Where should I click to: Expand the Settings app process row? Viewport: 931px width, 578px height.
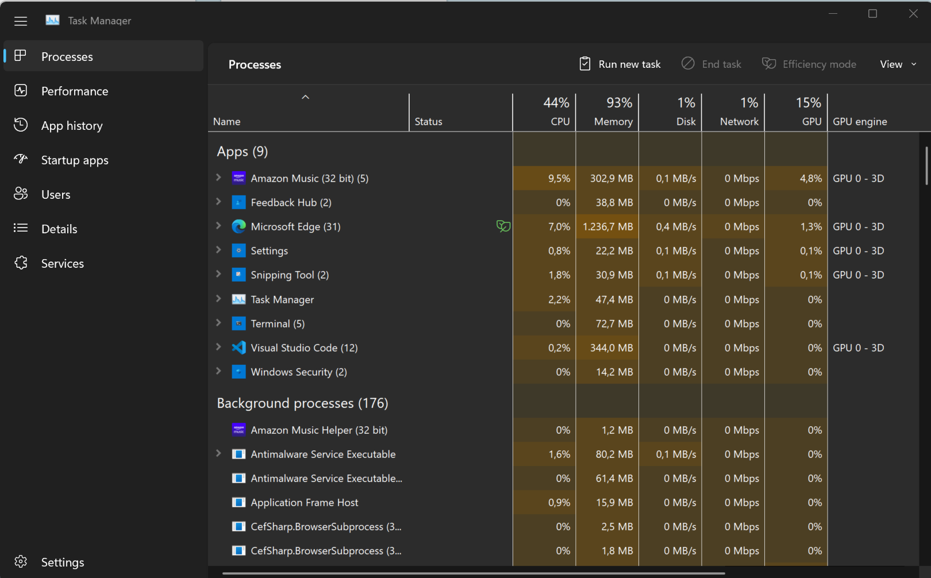pos(218,250)
